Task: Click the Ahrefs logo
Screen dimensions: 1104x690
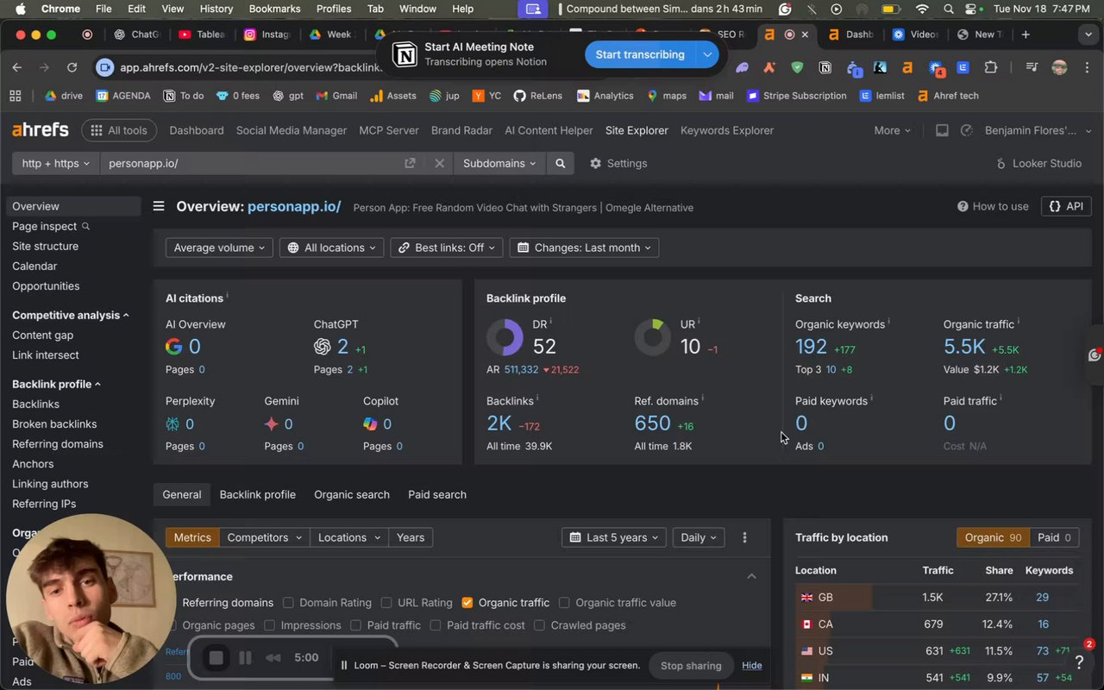Action: tap(41, 130)
